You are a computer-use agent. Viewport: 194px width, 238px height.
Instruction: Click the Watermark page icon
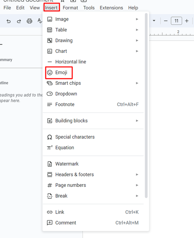click(50, 164)
